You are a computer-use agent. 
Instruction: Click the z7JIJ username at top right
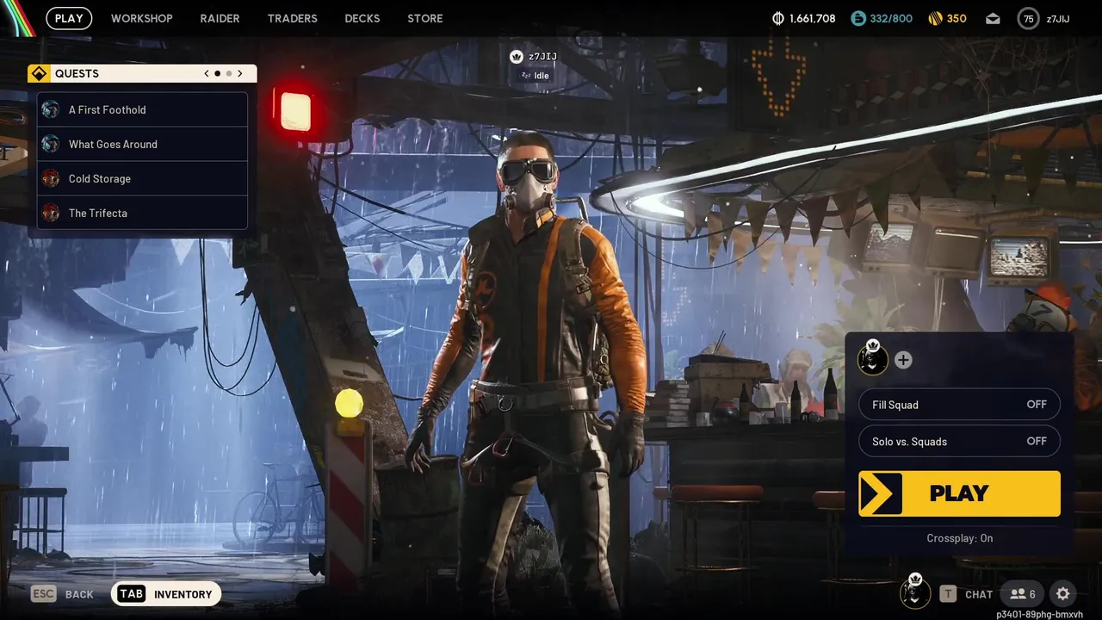pos(1058,19)
